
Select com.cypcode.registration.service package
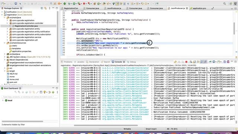tap(26, 37)
